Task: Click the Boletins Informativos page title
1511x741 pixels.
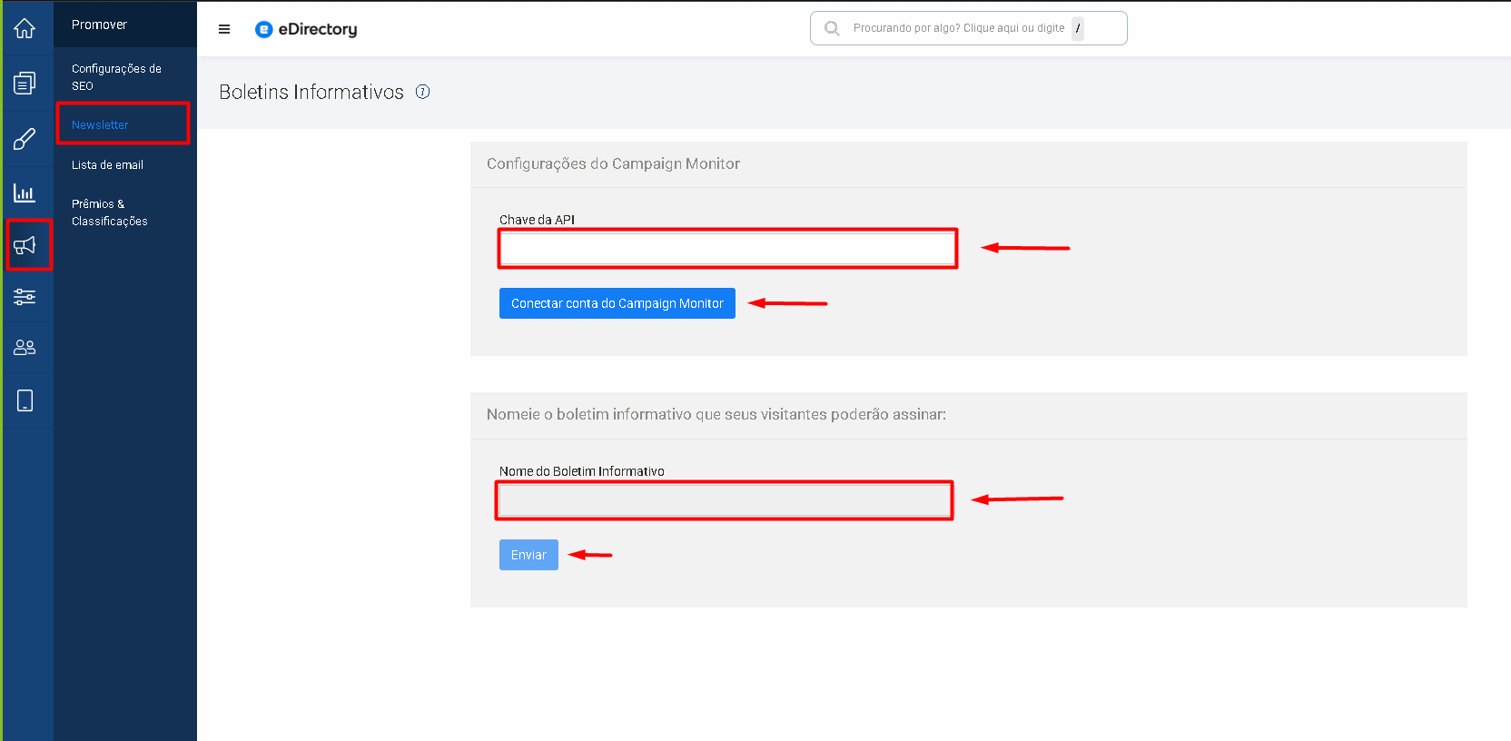Action: coord(311,92)
